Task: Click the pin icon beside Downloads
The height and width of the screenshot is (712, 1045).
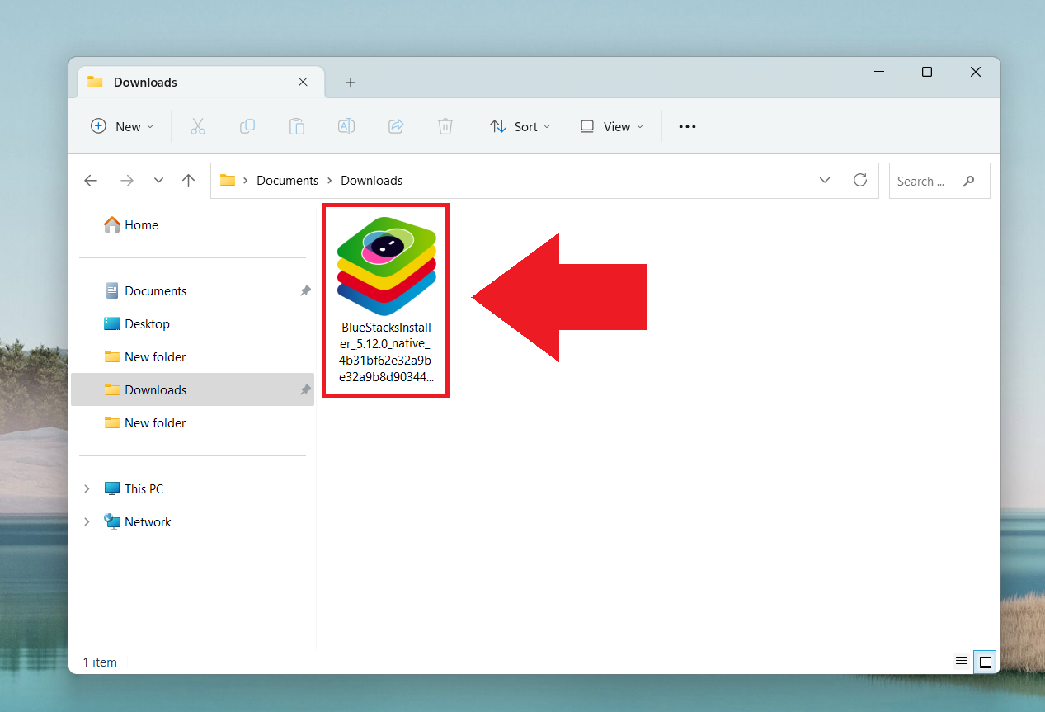Action: [305, 390]
